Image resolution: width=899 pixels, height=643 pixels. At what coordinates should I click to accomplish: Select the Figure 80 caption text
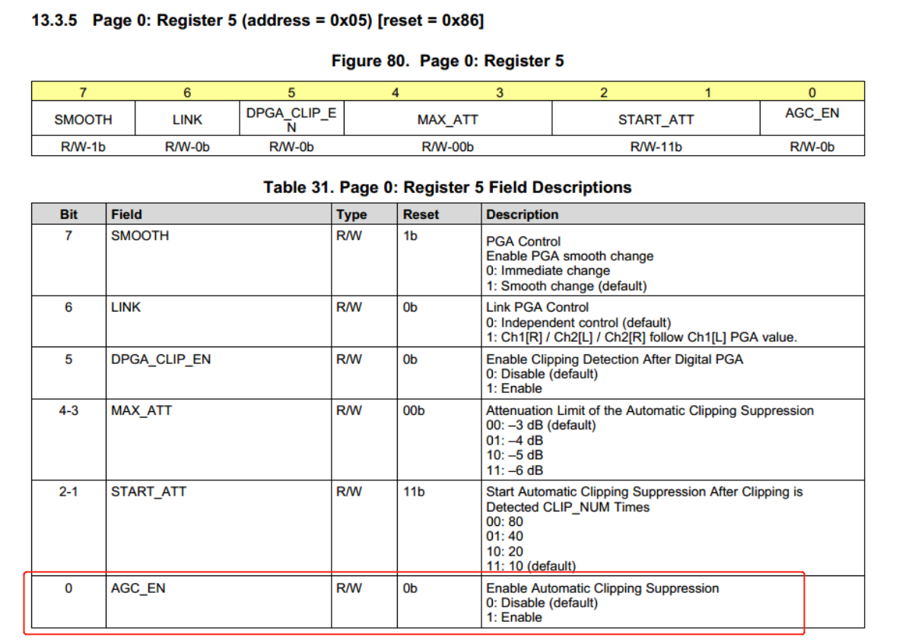coord(447,61)
